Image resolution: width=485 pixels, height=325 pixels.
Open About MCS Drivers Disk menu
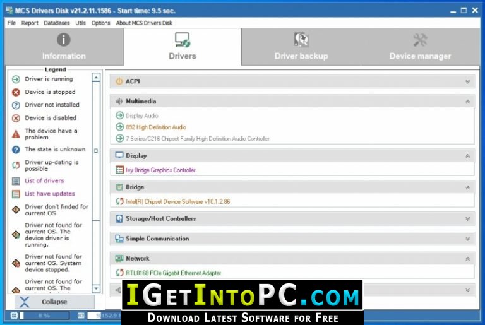tap(144, 23)
